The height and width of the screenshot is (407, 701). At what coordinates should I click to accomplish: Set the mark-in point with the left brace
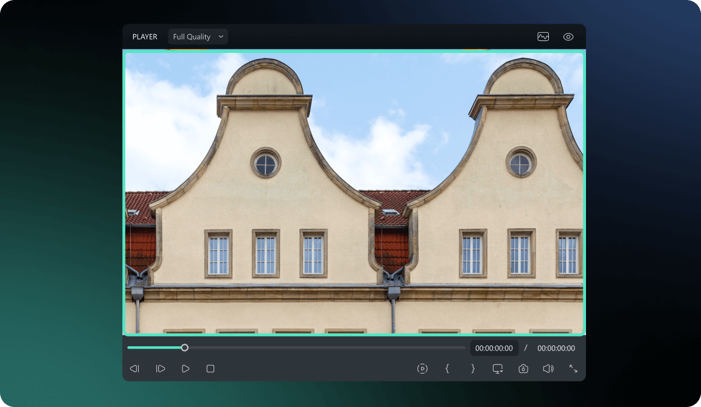coord(447,369)
